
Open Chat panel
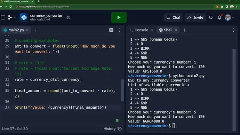(173, 18)
